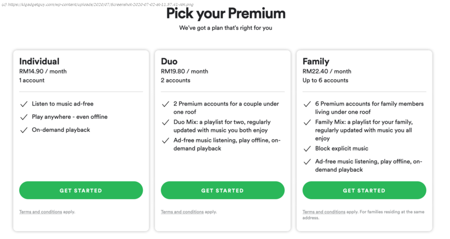Select the Family plan heading
The height and width of the screenshot is (239, 450).
pyautogui.click(x=316, y=61)
